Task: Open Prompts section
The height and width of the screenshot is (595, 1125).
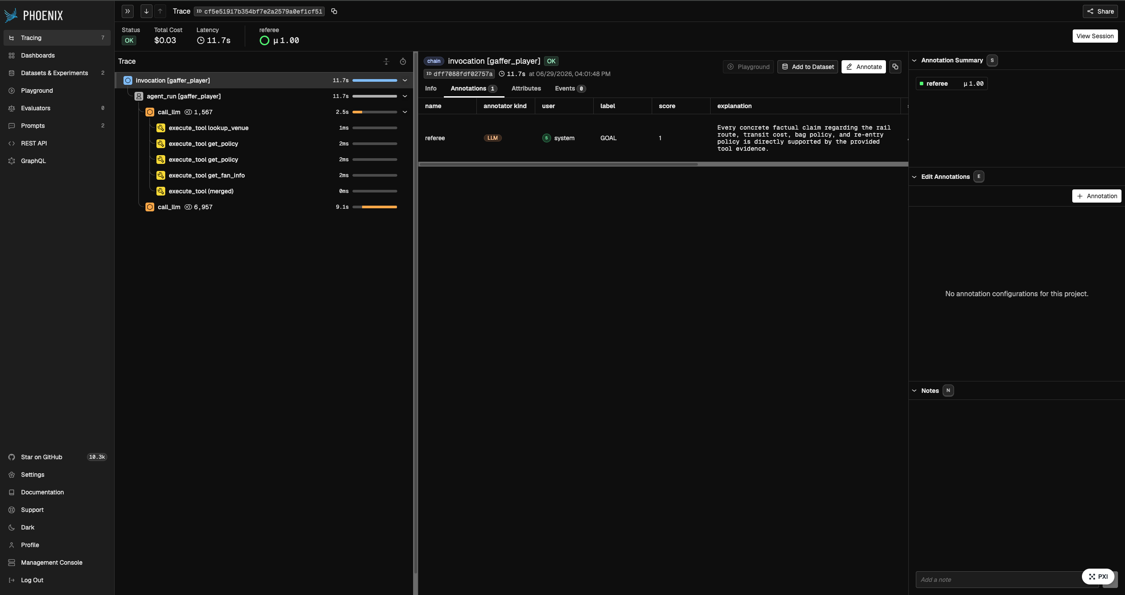Action: pos(57,126)
